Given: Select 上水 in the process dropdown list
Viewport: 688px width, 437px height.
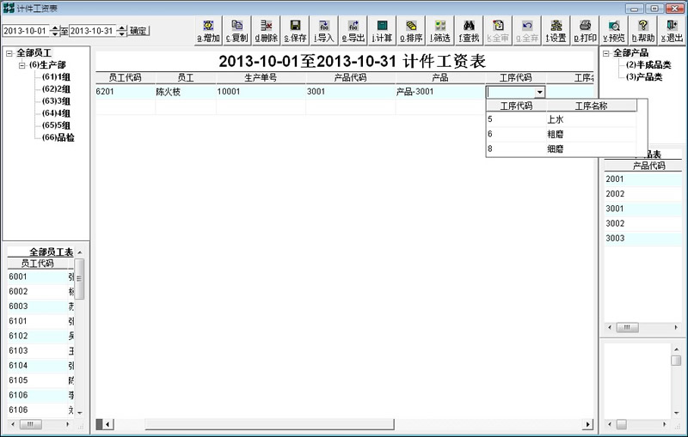Looking at the screenshot, I should click(555, 119).
